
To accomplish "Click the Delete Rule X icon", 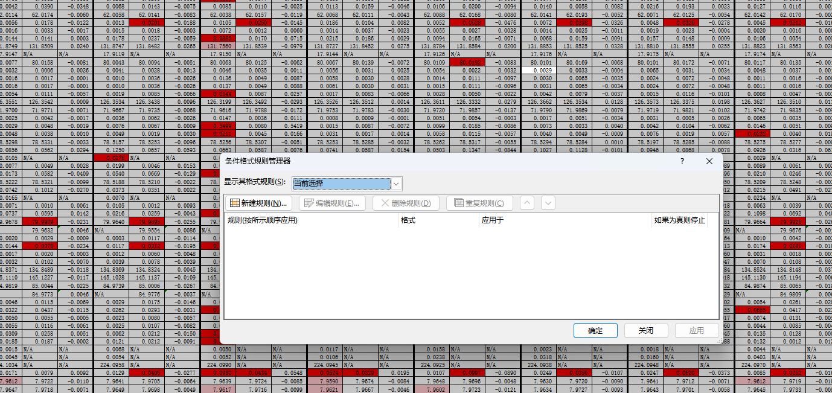I will click(x=384, y=203).
